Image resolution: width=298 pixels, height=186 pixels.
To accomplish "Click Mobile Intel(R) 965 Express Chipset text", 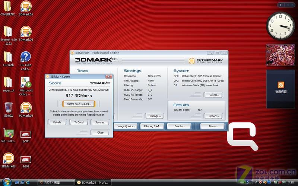I will coord(202,76).
